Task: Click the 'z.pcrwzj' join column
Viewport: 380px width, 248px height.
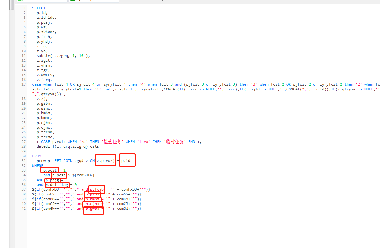Action: [x=106, y=161]
